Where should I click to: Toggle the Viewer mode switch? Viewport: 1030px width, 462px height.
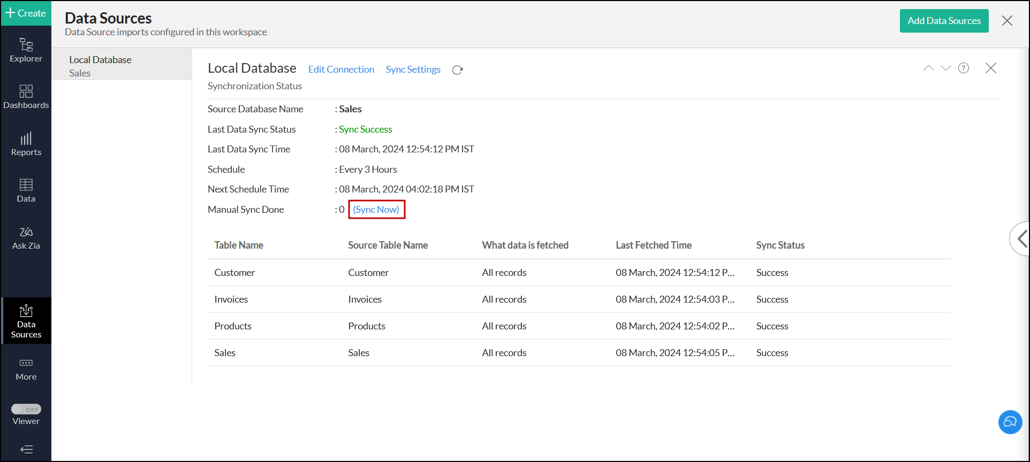point(26,409)
